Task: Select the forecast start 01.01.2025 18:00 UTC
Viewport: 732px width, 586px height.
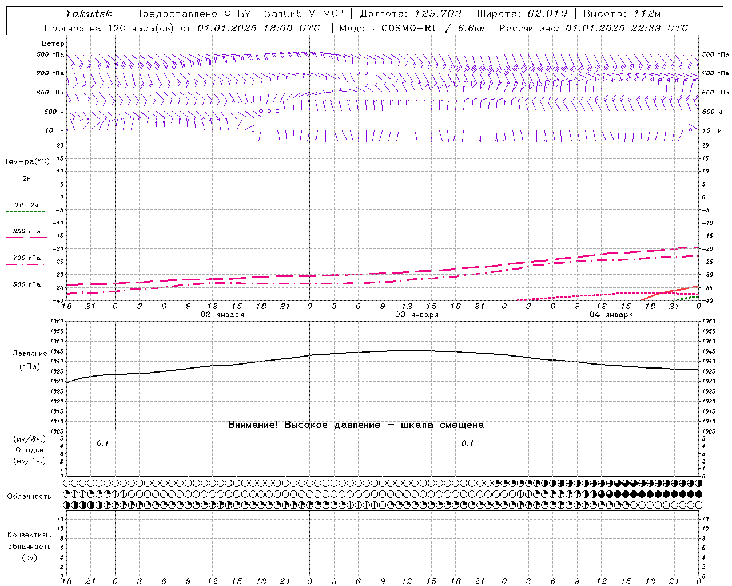Action: tap(258, 28)
